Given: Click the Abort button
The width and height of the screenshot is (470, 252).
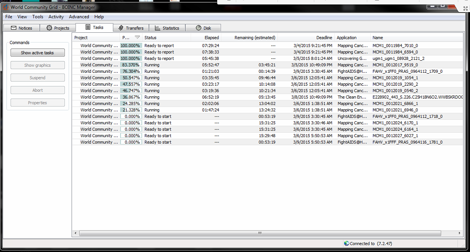Looking at the screenshot, I should click(x=38, y=90).
